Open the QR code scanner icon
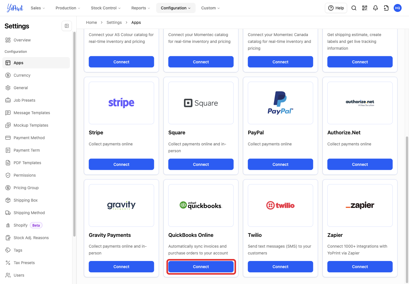 point(365,8)
